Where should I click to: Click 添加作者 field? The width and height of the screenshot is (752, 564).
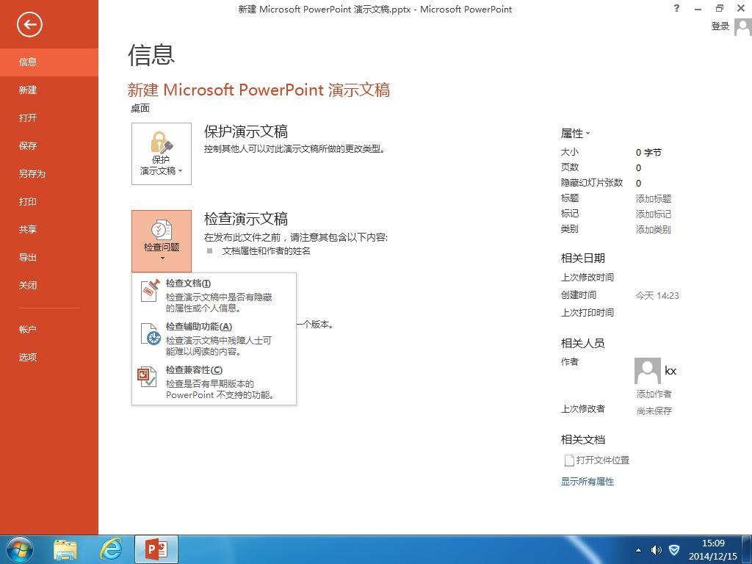point(654,394)
